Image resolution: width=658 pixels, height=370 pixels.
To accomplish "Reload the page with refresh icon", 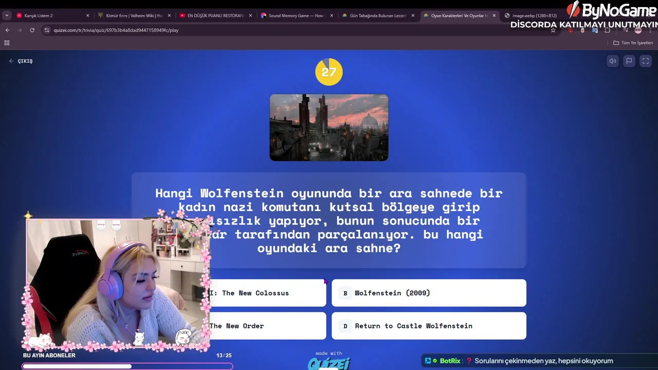I will [x=32, y=30].
